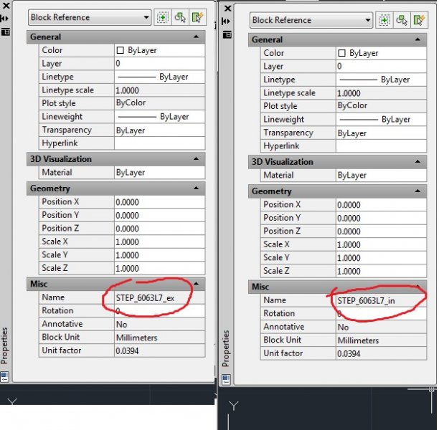Edit Position X value in left palette
The height and width of the screenshot is (430, 439).
point(160,201)
